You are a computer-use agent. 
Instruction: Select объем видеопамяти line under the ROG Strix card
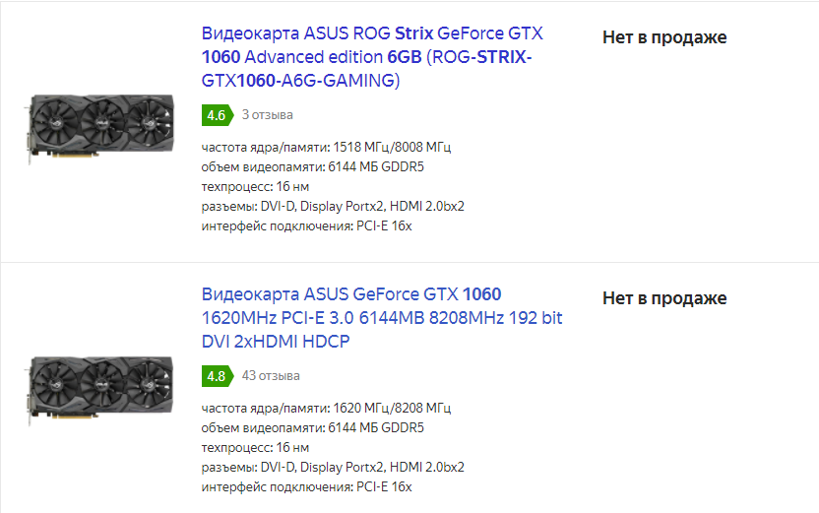(x=313, y=167)
